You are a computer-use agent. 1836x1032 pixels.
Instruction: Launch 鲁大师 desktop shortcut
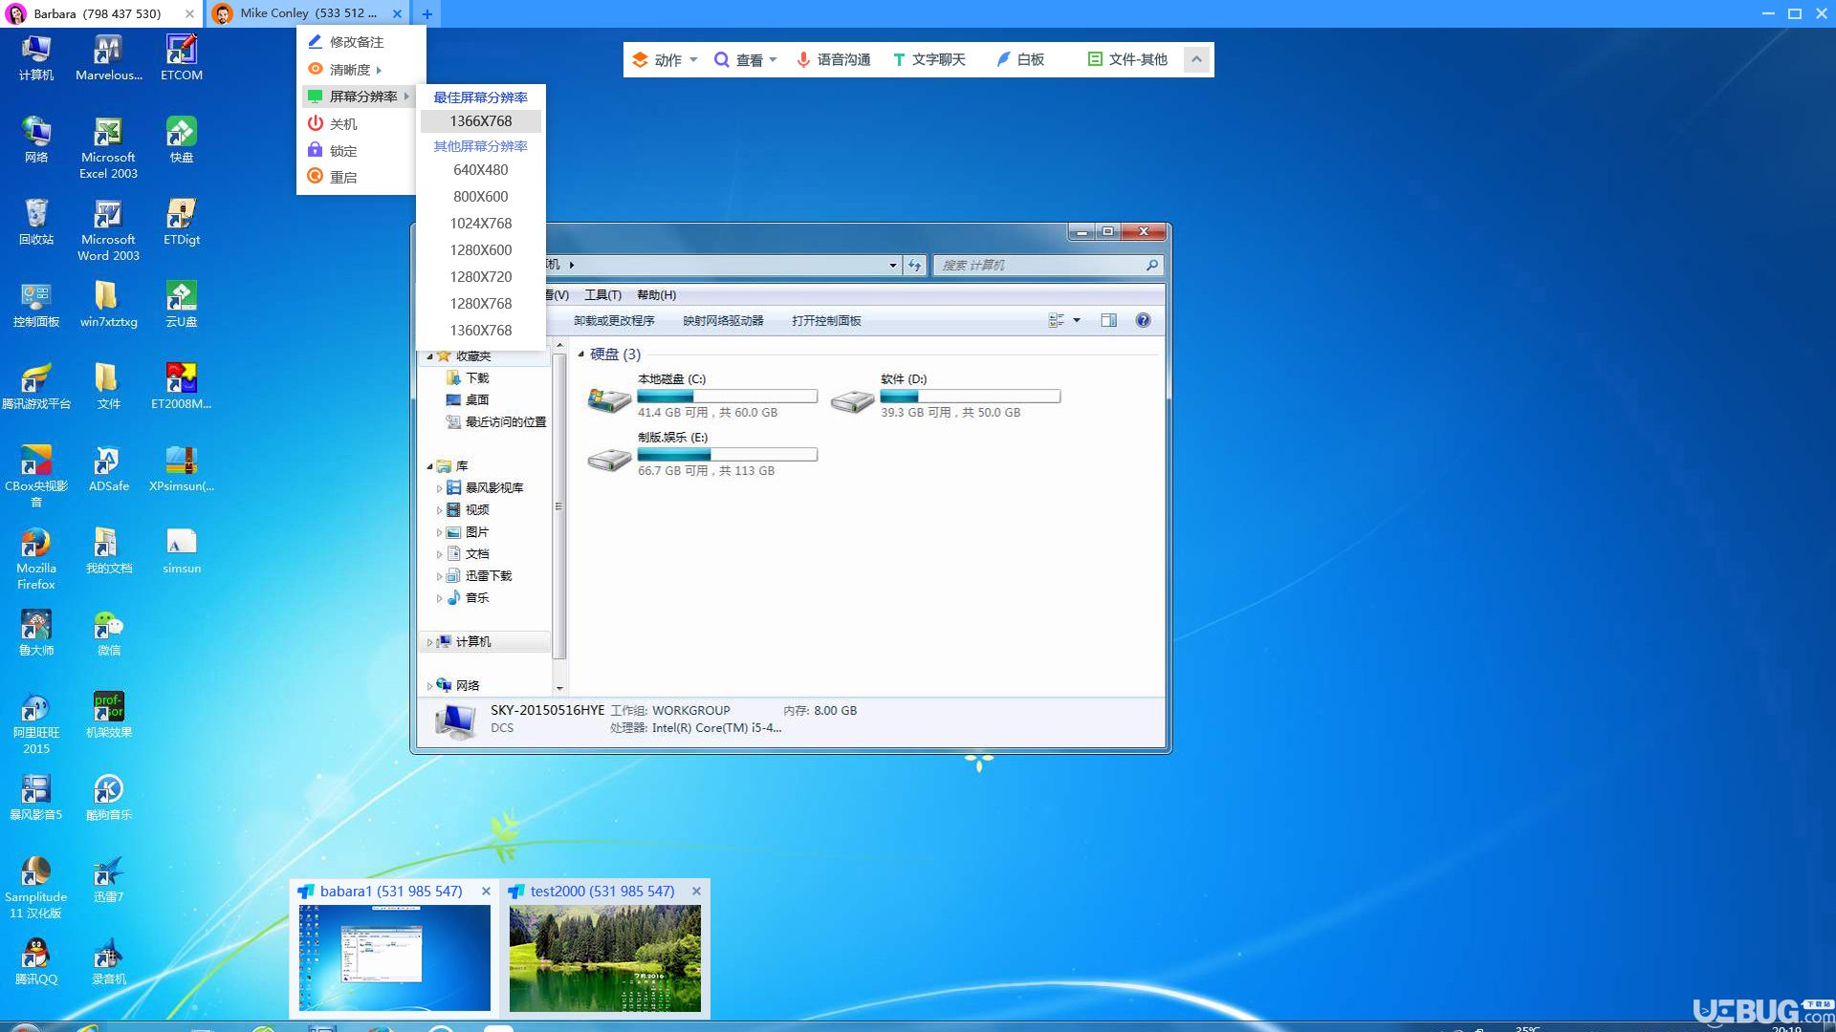[36, 633]
